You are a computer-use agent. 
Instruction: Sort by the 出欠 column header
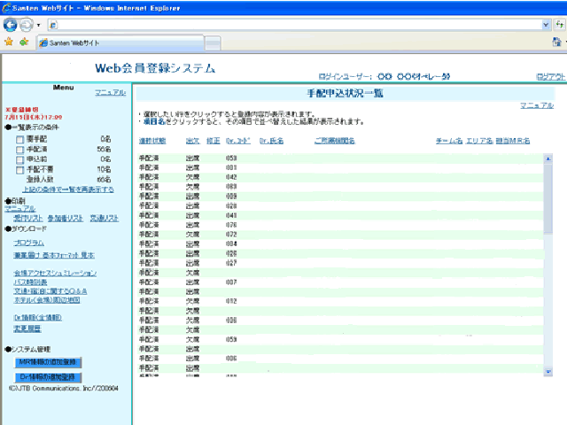tap(193, 141)
